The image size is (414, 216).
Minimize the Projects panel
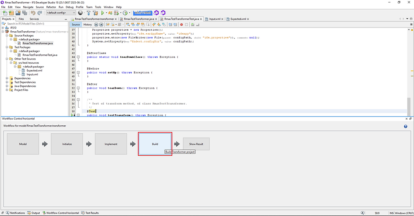point(66,19)
